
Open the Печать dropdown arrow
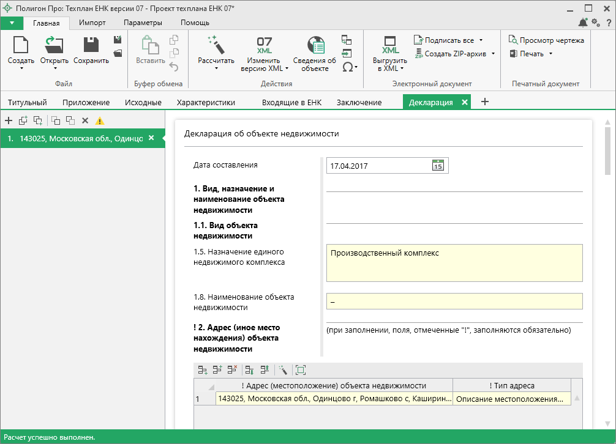pos(550,54)
